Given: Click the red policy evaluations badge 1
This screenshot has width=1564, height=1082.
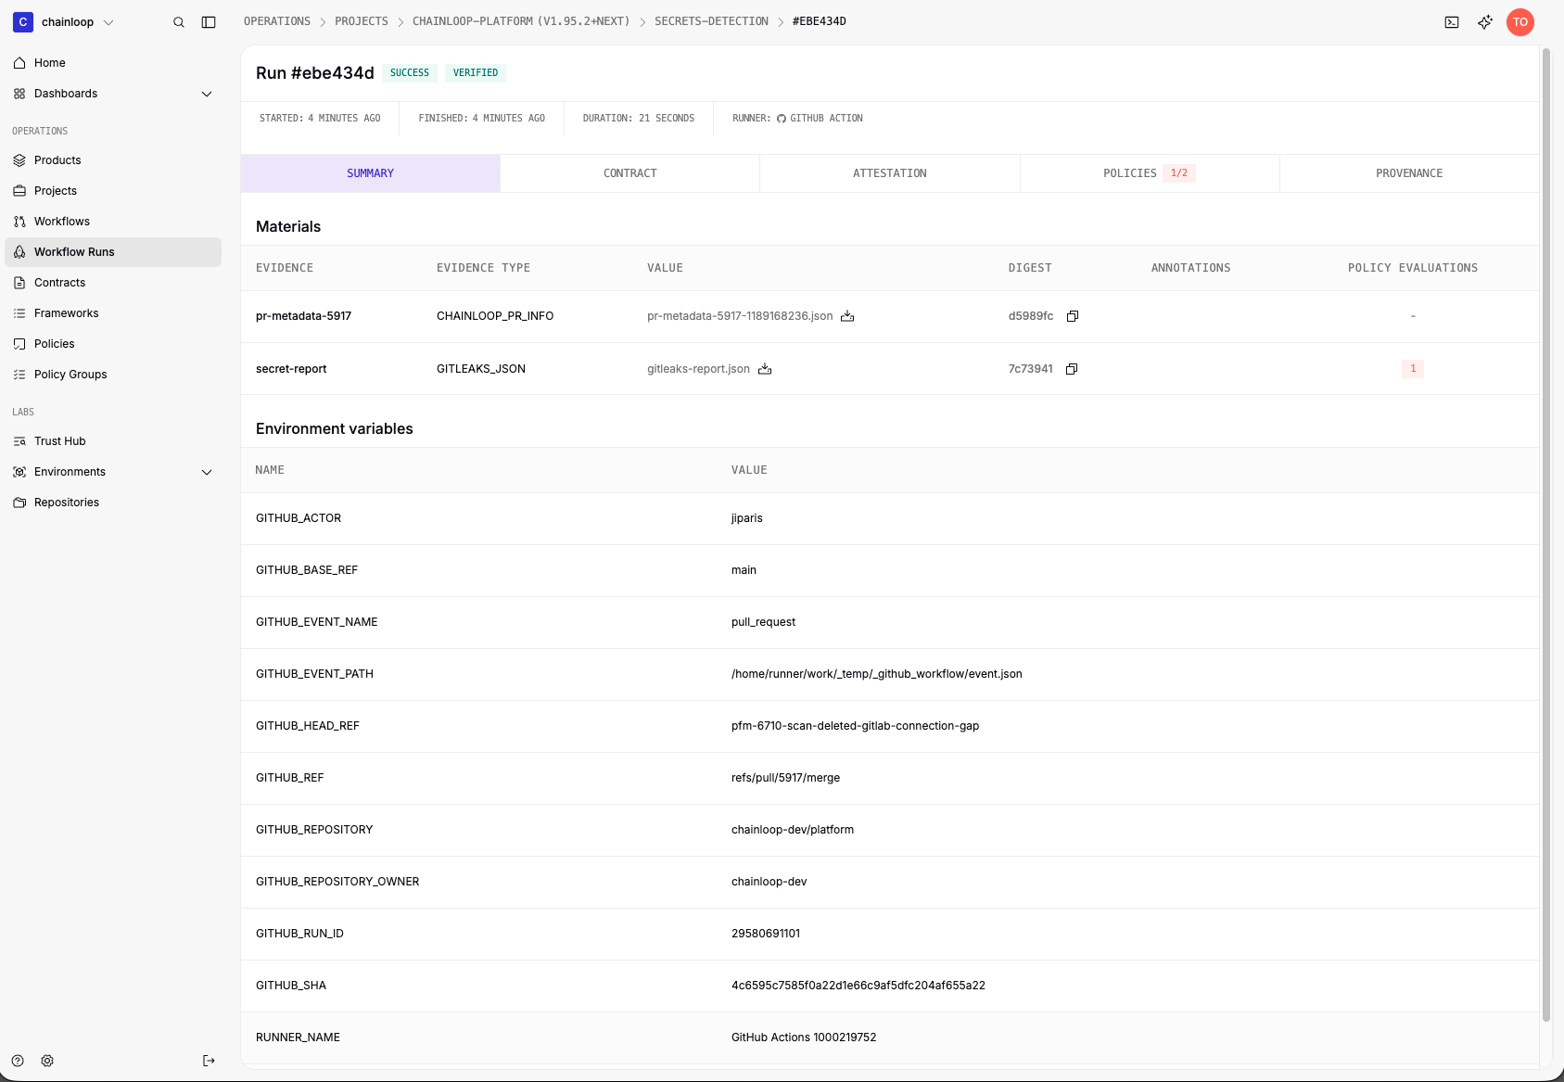Looking at the screenshot, I should tap(1413, 369).
